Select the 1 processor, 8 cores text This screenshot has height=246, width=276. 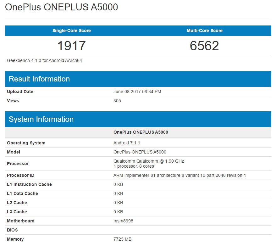point(134,166)
